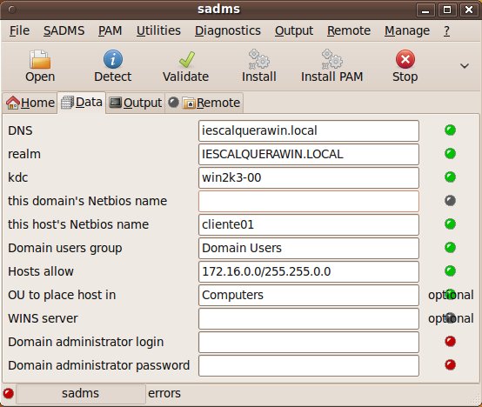Click the Domain administrator login field
The height and width of the screenshot is (407, 482).
click(x=309, y=342)
